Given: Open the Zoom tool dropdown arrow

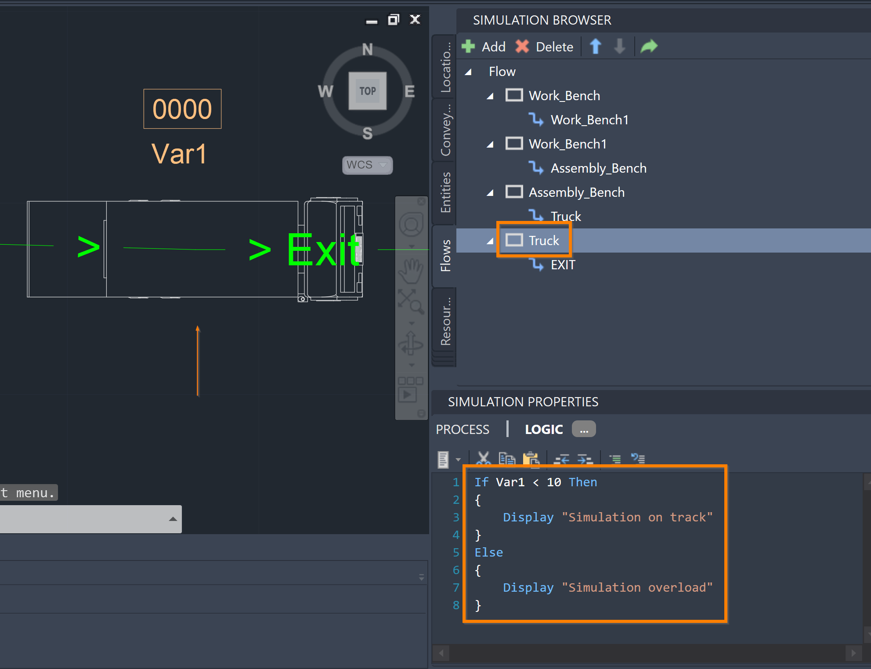Looking at the screenshot, I should click(x=412, y=323).
